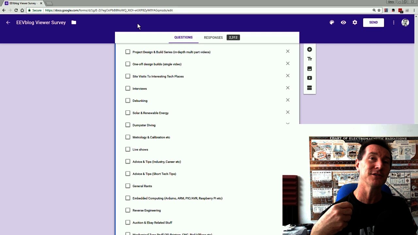Tick Auction & Ebay Related Stuff checkbox
418x235 pixels.
[128, 222]
